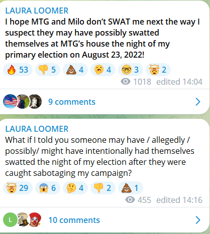Click the green L commenter avatar
This screenshot has height=234, width=210.
click(x=10, y=219)
